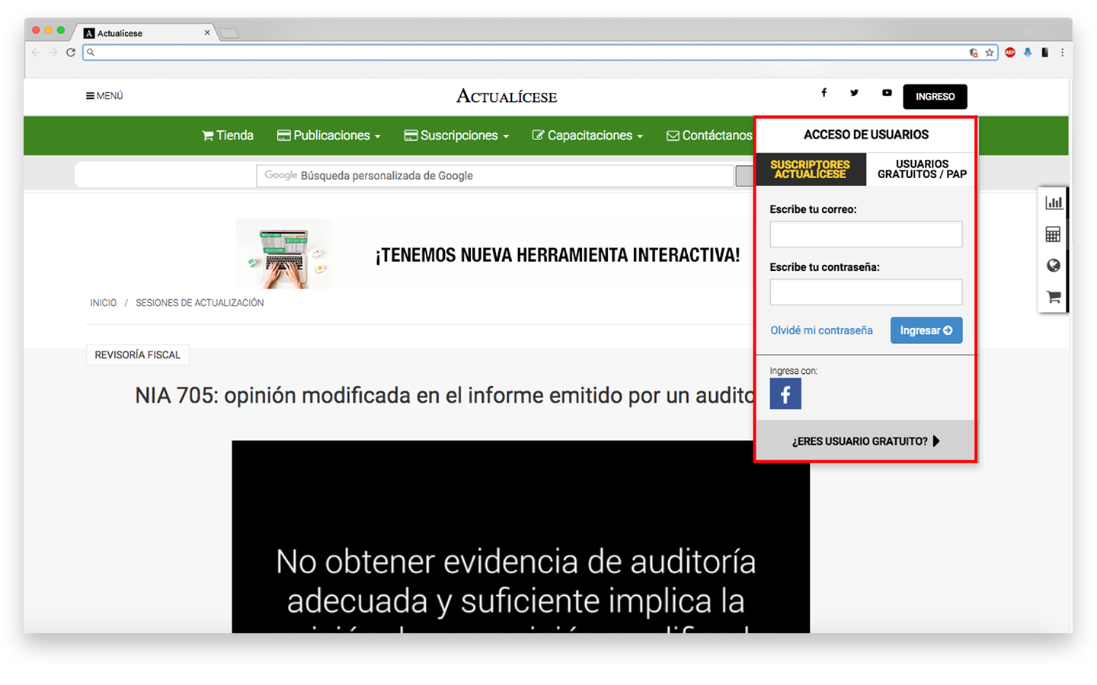Open the Facebook page icon in header
The image size is (1097, 685).
point(824,93)
